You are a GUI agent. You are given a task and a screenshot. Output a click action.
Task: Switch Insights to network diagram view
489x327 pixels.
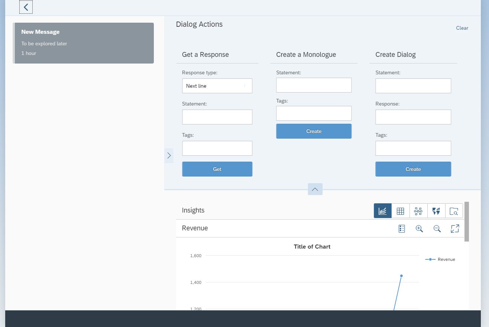tap(418, 211)
